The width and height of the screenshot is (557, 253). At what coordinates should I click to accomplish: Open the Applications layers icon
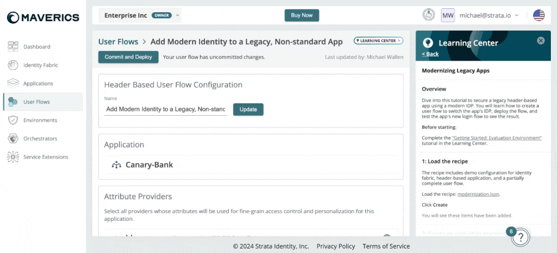click(13, 83)
